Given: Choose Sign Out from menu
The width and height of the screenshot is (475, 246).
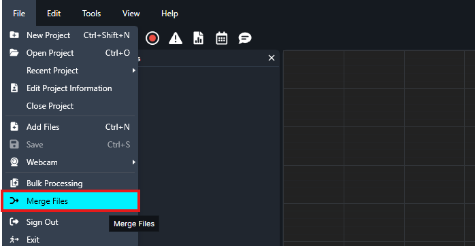Looking at the screenshot, I should 70,222.
